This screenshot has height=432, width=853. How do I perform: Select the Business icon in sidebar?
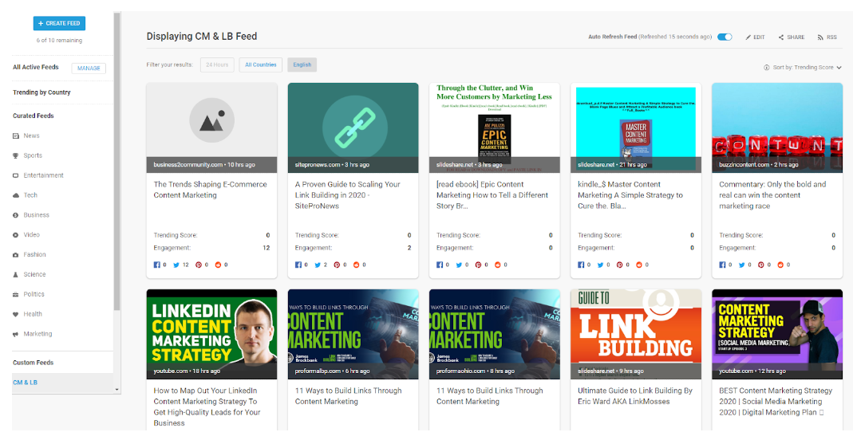(16, 215)
